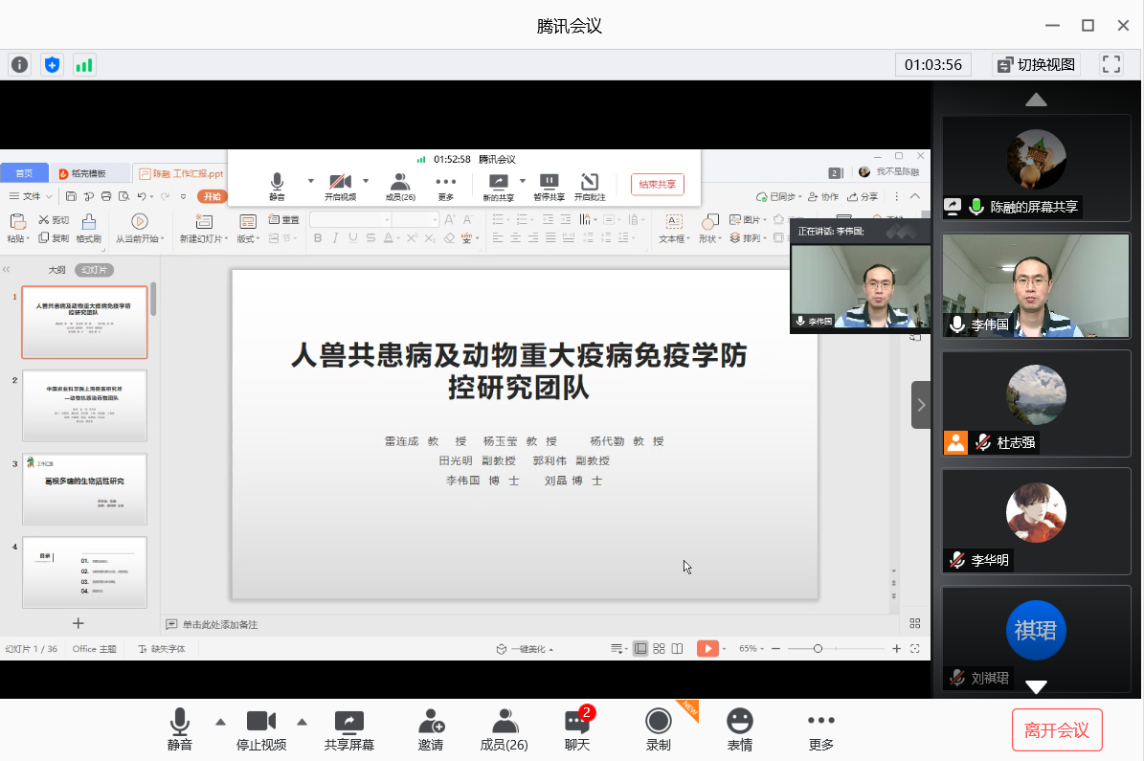Click the blue security shield icon
Image resolution: width=1144 pixels, height=761 pixels.
tap(52, 65)
